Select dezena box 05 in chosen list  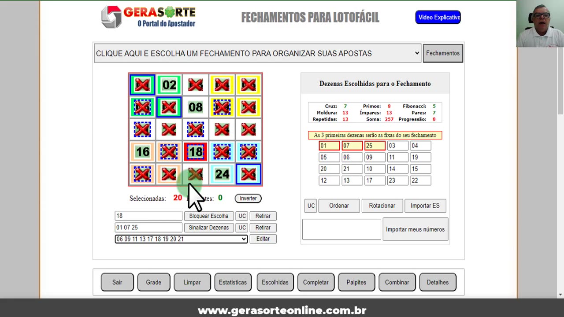pyautogui.click(x=329, y=157)
